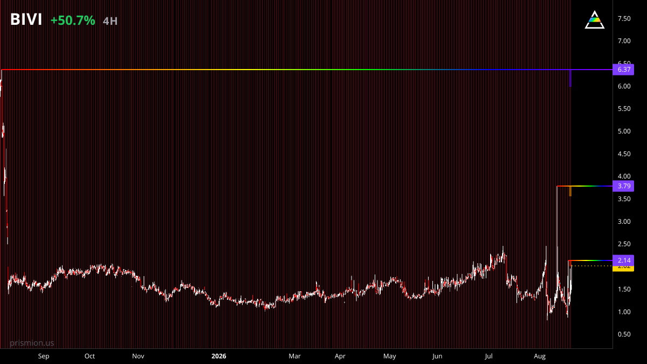This screenshot has width=647, height=364.
Task: Click the 7.00 price axis label
Action: (x=624, y=41)
